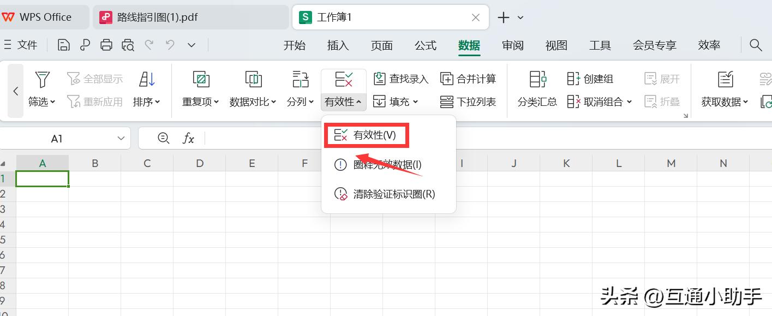Open Print Preview icon

(128, 45)
